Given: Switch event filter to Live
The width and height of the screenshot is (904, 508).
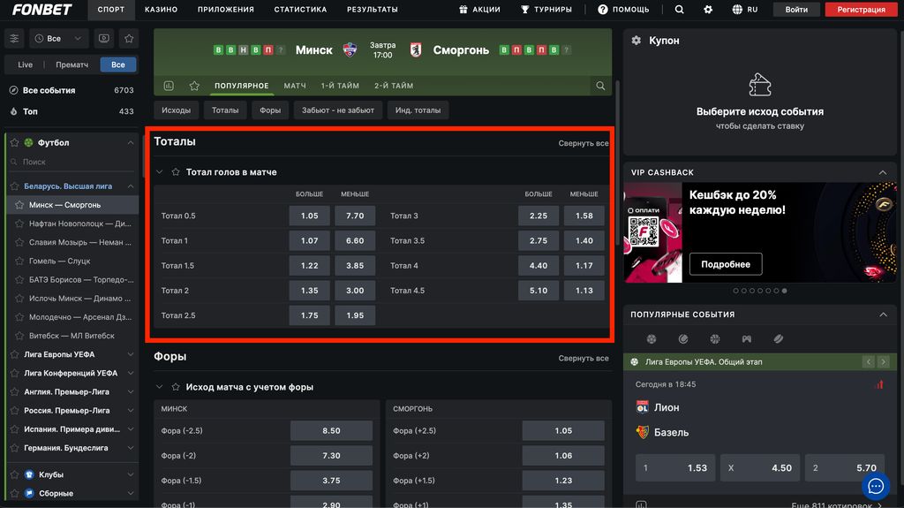Looking at the screenshot, I should point(26,64).
